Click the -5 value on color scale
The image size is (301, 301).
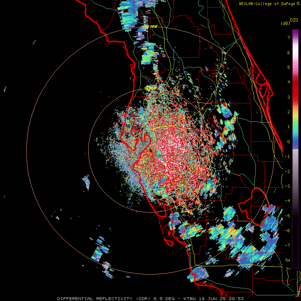(287, 216)
